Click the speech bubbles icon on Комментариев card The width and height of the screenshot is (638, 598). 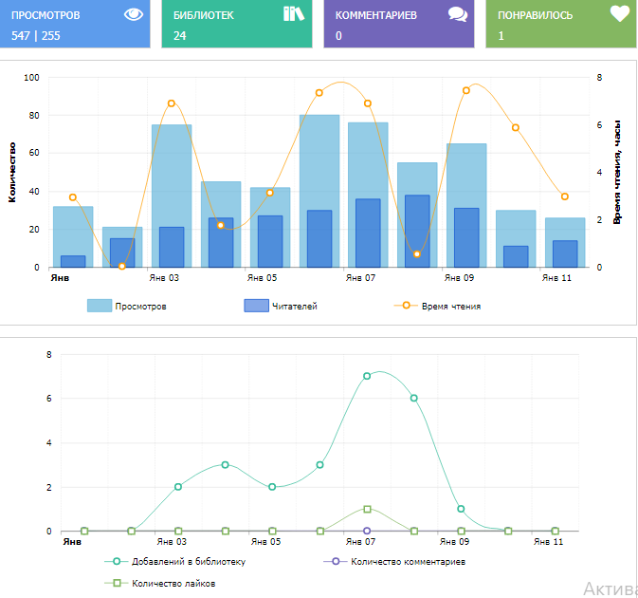pyautogui.click(x=457, y=14)
